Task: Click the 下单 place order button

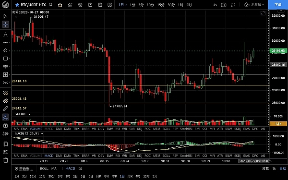Action: tap(278, 5)
